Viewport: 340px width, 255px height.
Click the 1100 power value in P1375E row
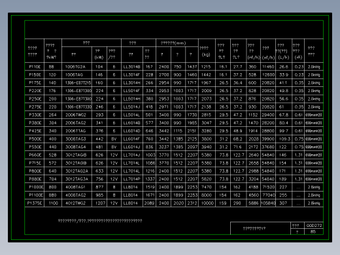coord(53,203)
